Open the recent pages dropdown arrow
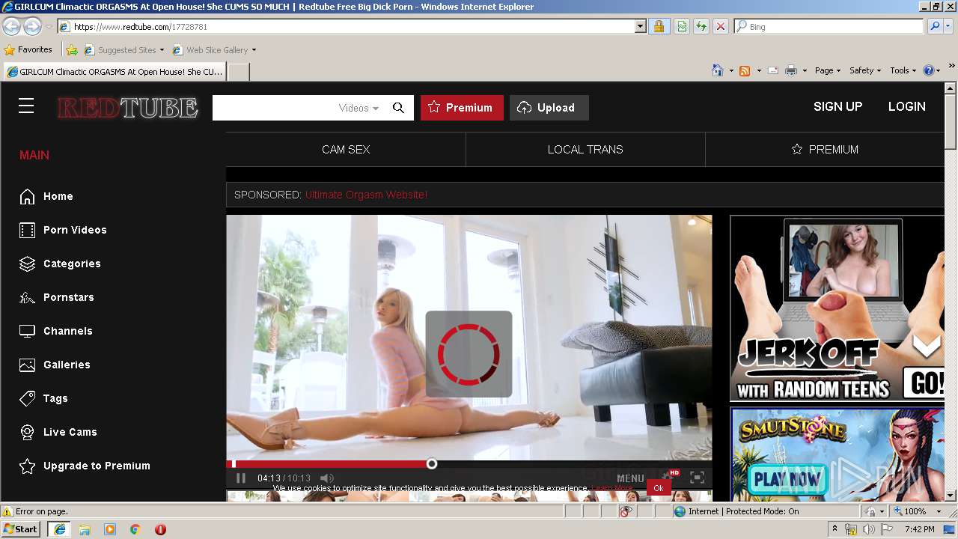The image size is (958, 539). (49, 27)
